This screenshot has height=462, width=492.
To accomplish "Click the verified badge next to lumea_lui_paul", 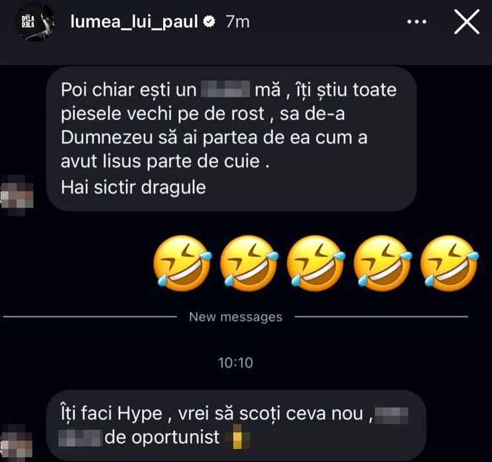I will [209, 21].
